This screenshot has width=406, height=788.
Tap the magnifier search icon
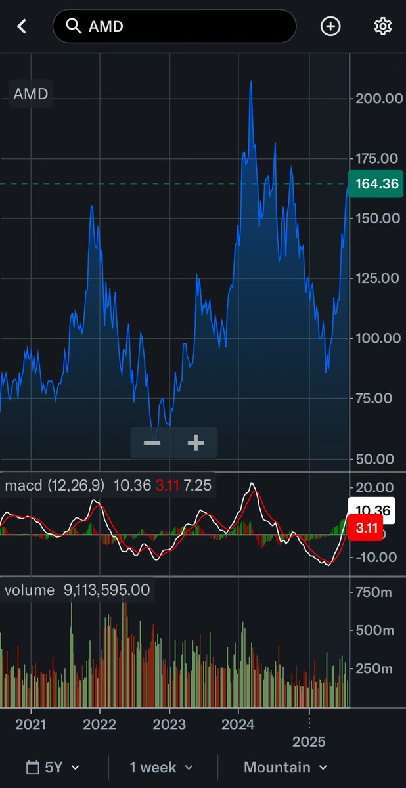[x=74, y=26]
